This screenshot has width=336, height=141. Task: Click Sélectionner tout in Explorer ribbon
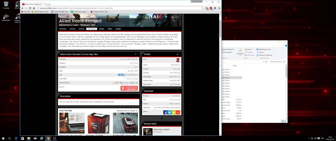pyautogui.click(x=263, y=49)
